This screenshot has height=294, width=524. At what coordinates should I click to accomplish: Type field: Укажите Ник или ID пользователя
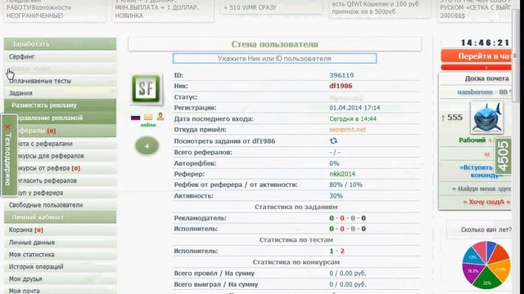(274, 58)
